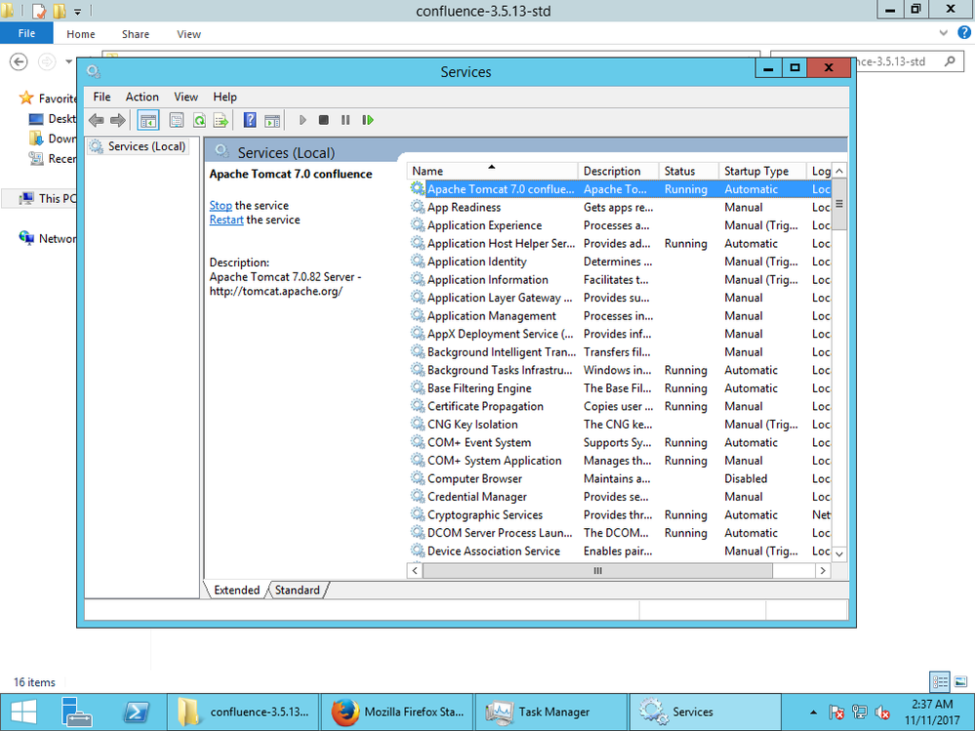Click the gear icon beside COM+ System Application
Image resolution: width=975 pixels, height=731 pixels.
(418, 460)
